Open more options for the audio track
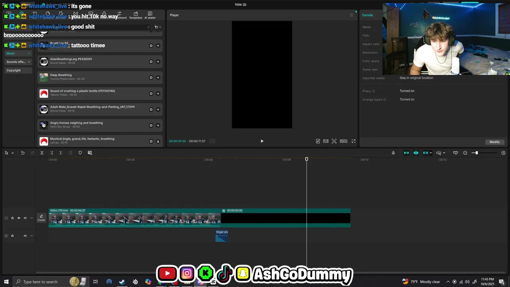Viewport: 510px width, 287px height. [31, 236]
